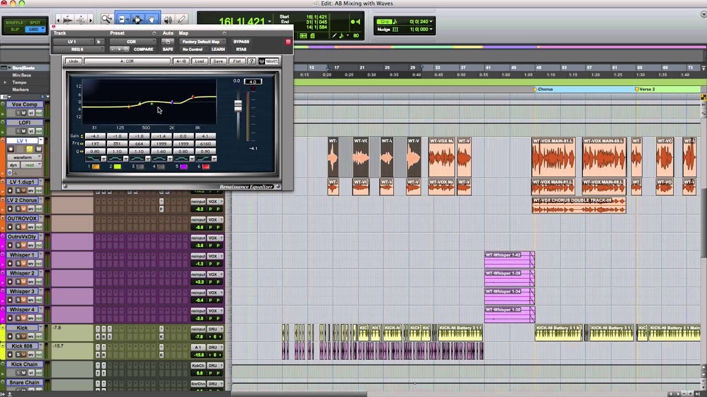Screen dimensions: 707x397
Task: Mute the Vox Comp track
Action: click(24, 112)
